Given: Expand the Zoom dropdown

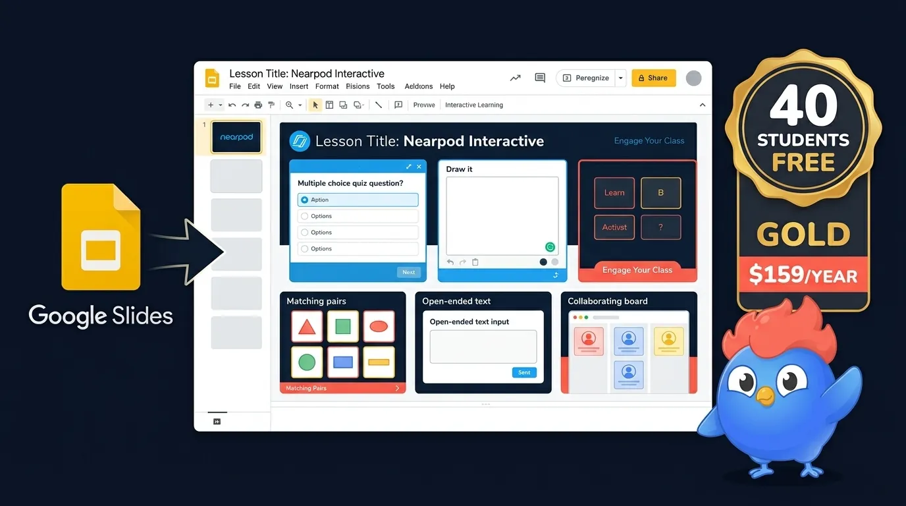Looking at the screenshot, I should tap(300, 104).
